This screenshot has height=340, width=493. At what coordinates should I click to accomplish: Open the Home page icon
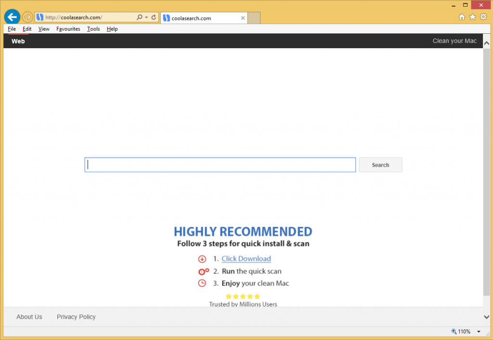462,17
